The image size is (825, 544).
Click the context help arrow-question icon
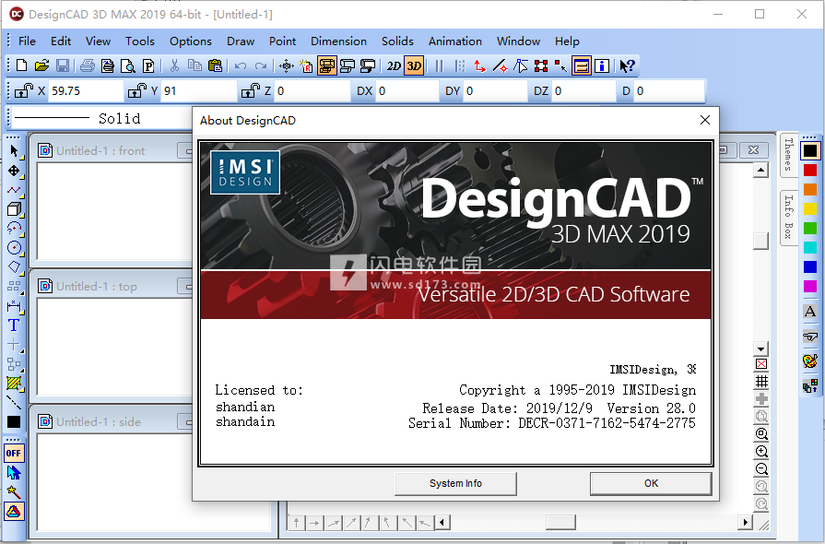pos(627,65)
